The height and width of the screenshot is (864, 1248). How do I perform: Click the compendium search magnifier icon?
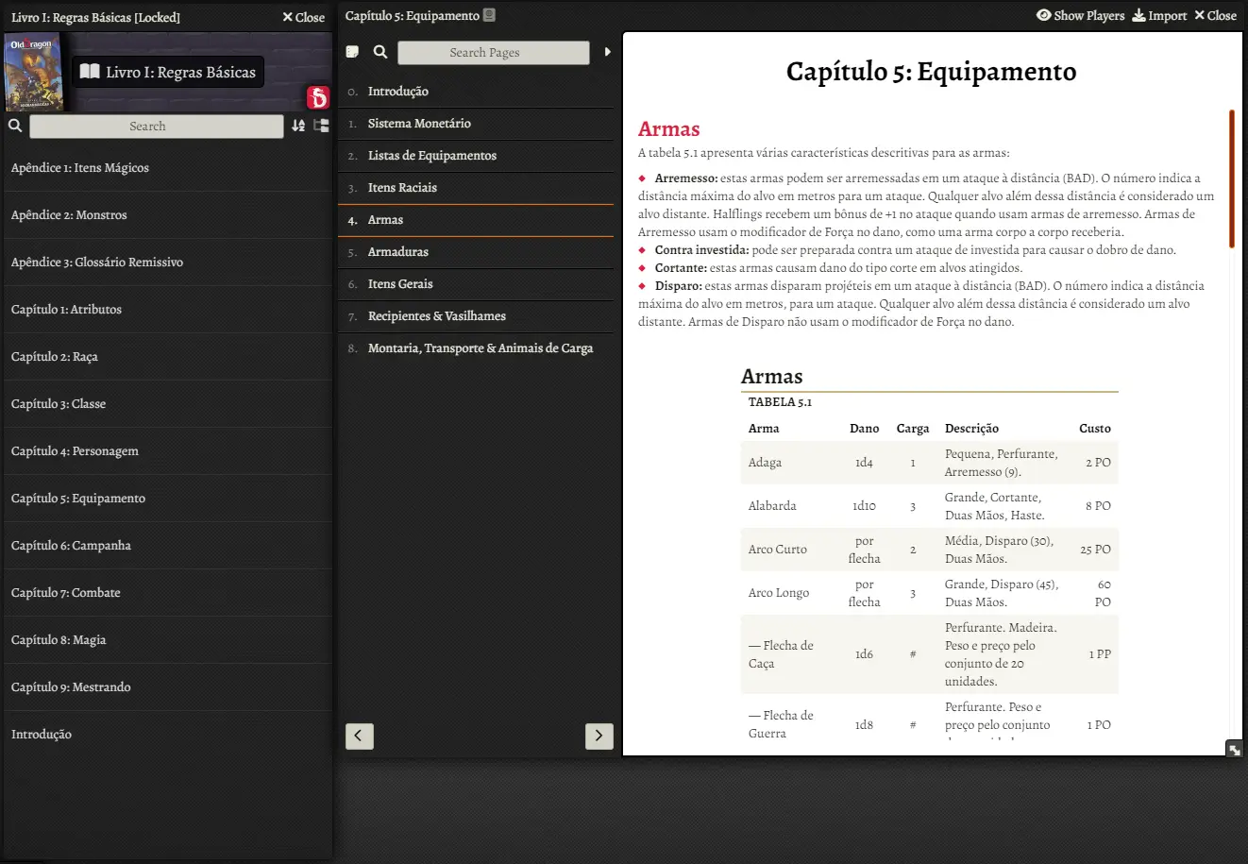point(15,126)
